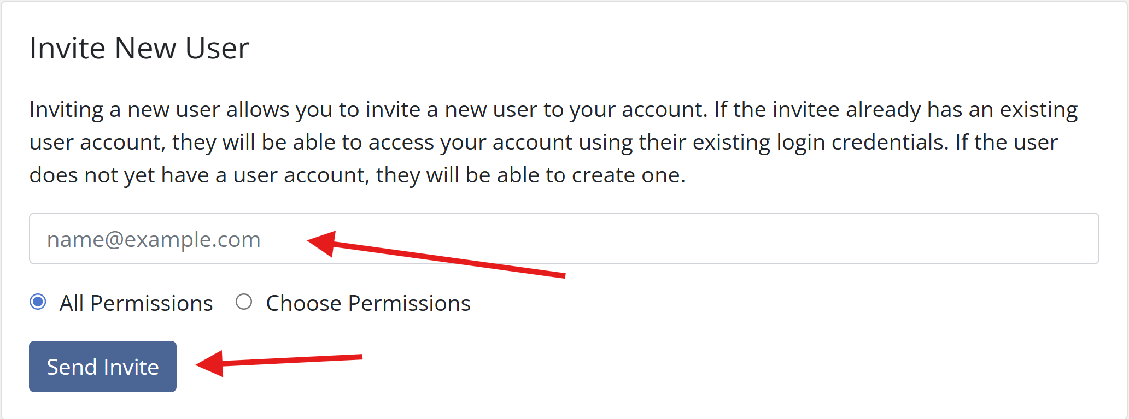The height and width of the screenshot is (419, 1129).
Task: Enable custom permissions via Choose Permissions
Action: [x=244, y=302]
